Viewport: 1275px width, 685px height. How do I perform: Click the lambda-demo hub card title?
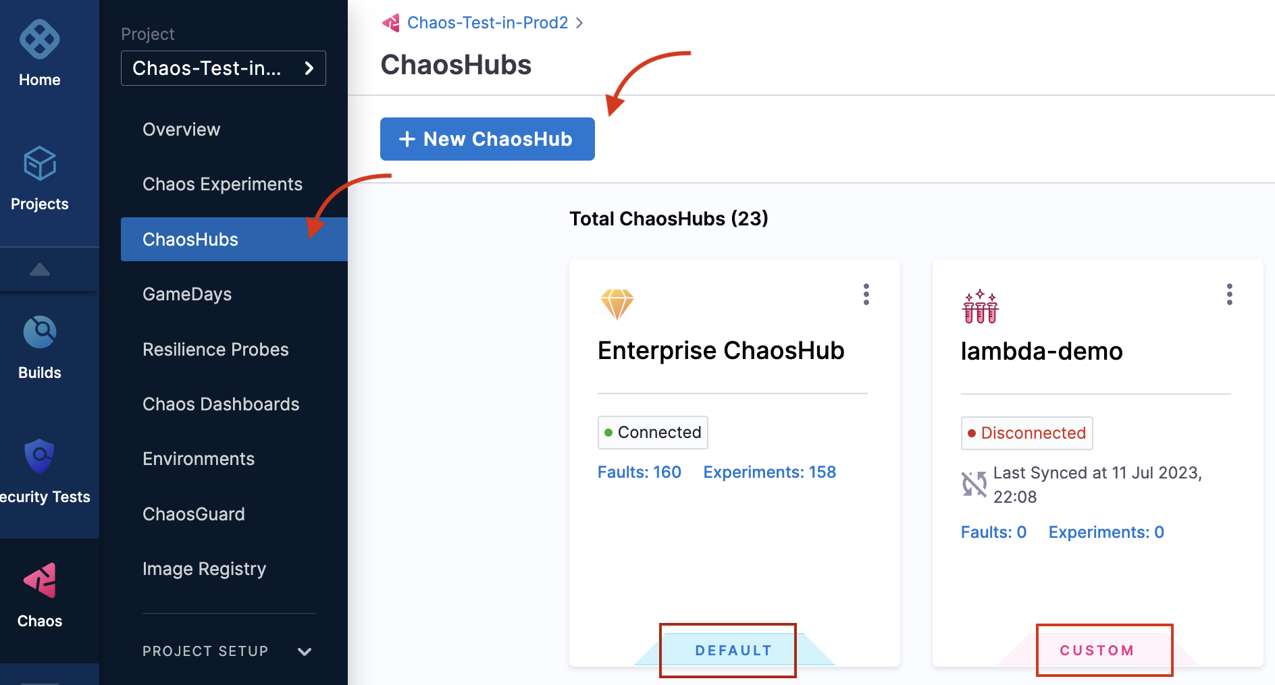coord(1041,352)
